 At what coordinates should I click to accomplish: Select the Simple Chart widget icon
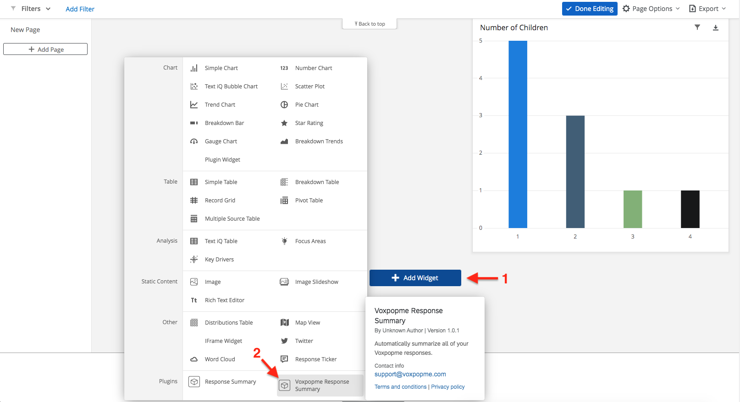[194, 68]
